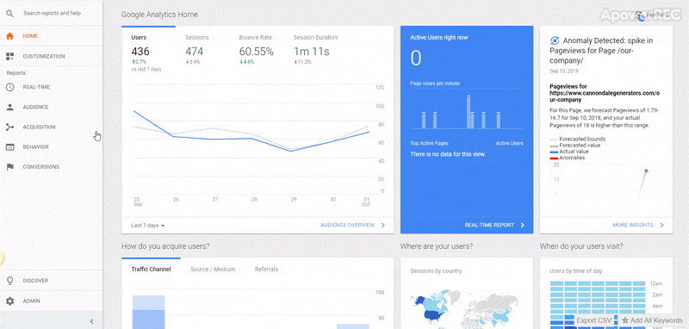Click the Active Users right now count
Screen dimensions: 689x329
(416, 59)
